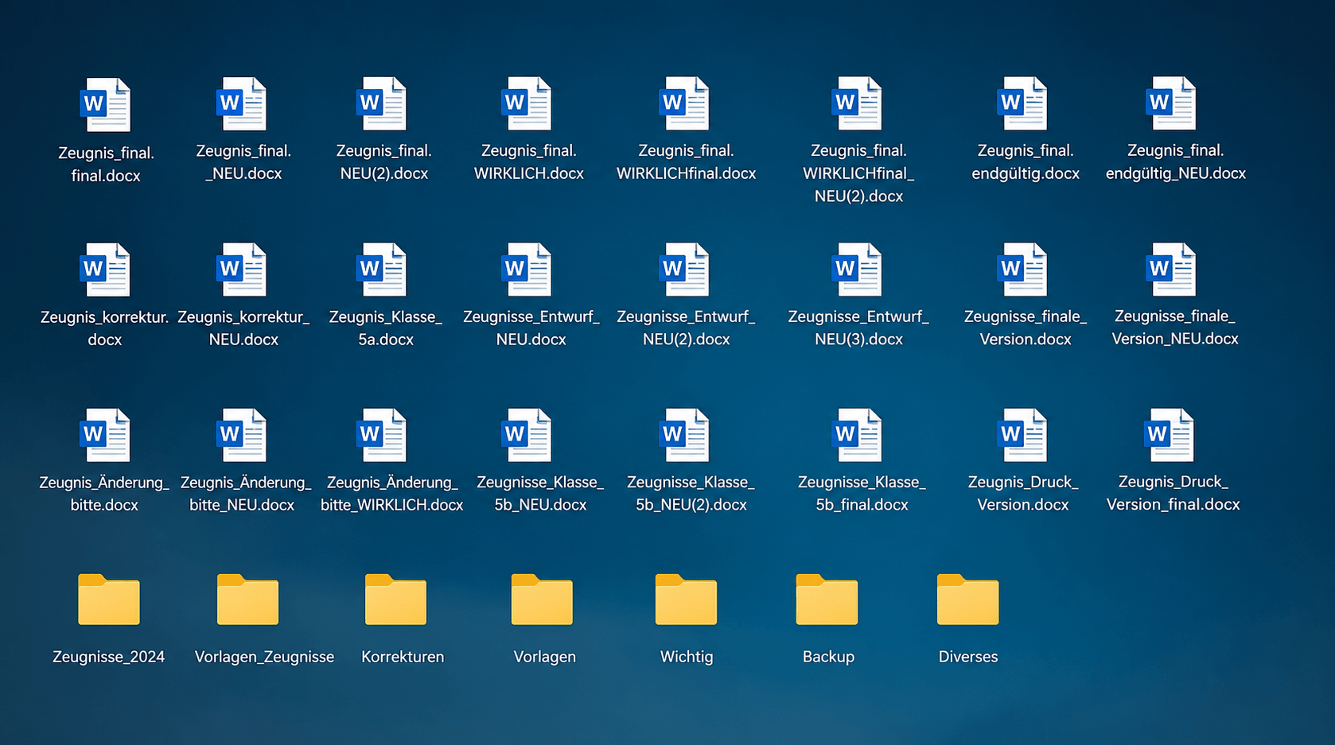
Task: Click the 'Zeugnis_korrektur.docx' file name text
Action: (104, 328)
